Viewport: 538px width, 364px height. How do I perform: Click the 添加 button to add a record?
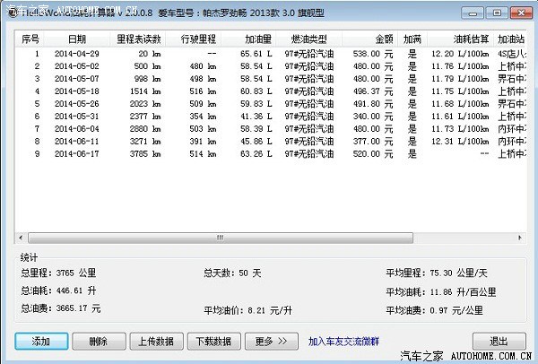point(40,341)
